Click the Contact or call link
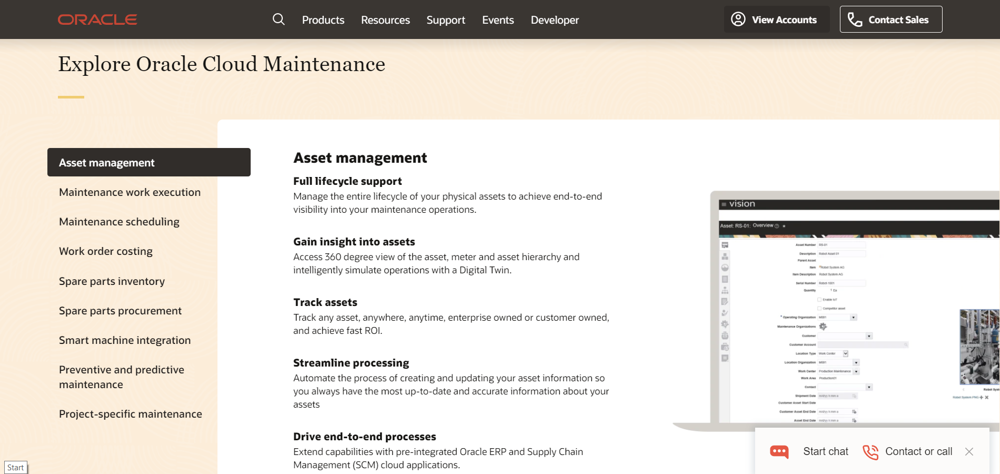This screenshot has height=474, width=1000. point(919,451)
